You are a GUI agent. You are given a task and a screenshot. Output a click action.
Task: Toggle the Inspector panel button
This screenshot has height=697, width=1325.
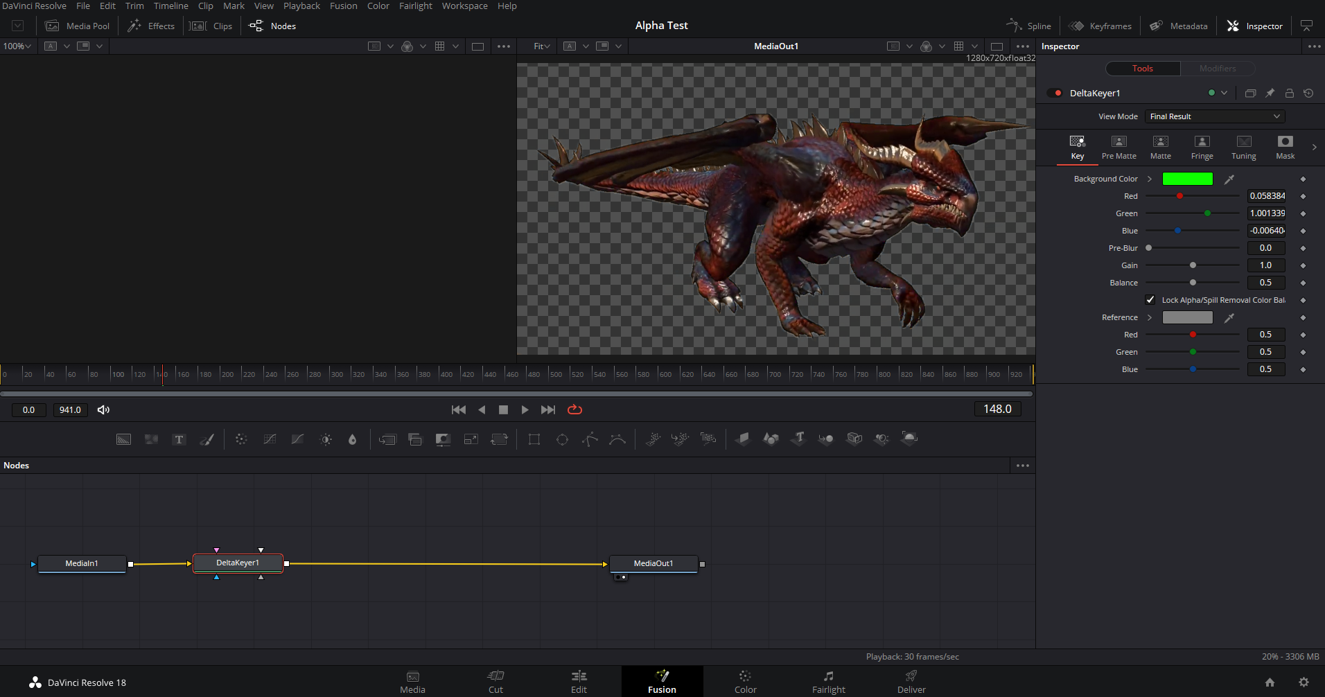click(x=1254, y=26)
